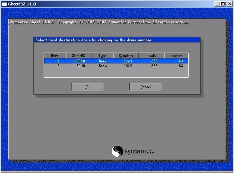The image size is (234, 173).
Task: Click the Sectors column header
Action: tap(176, 56)
